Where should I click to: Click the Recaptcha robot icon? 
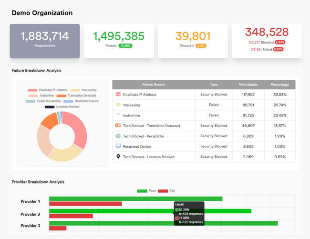point(118,136)
